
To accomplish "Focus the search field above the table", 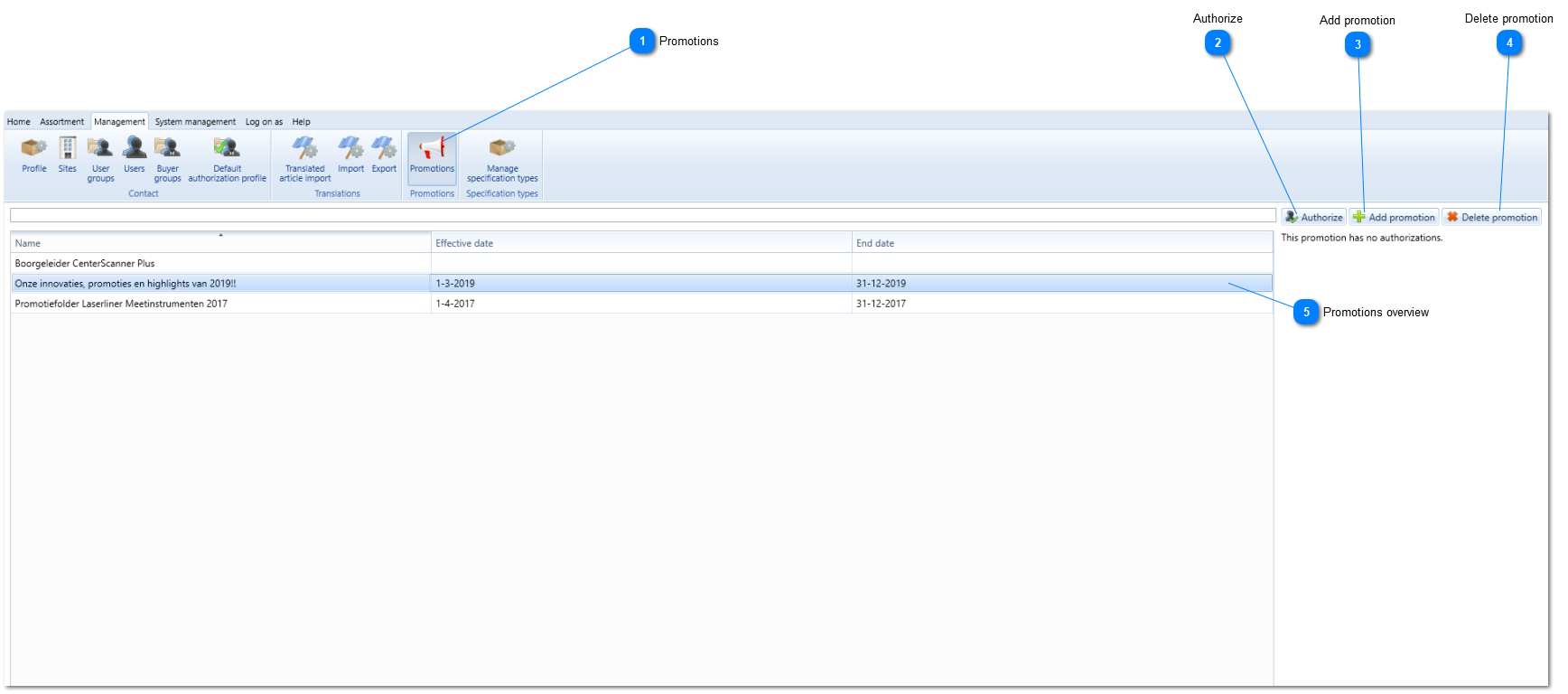I will click(x=643, y=215).
